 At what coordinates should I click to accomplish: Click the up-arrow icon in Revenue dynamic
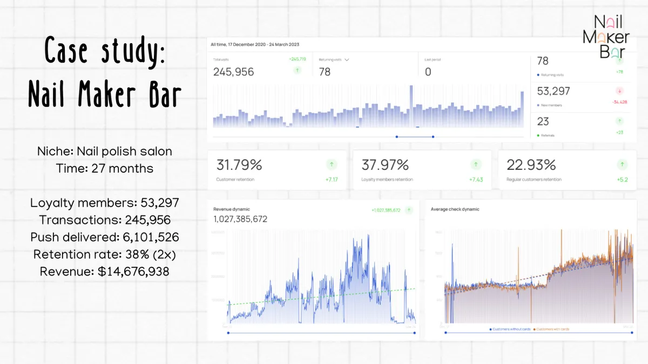coord(409,210)
